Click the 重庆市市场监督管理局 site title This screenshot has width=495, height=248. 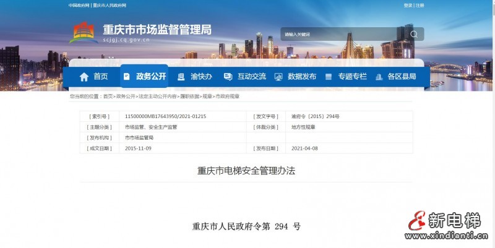[157, 29]
